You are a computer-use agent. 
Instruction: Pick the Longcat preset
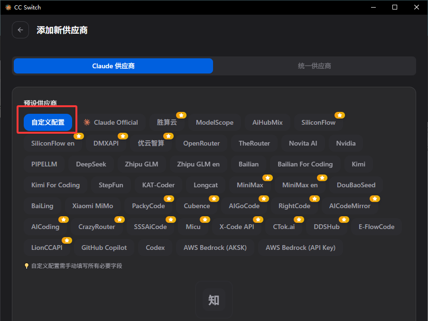point(205,185)
